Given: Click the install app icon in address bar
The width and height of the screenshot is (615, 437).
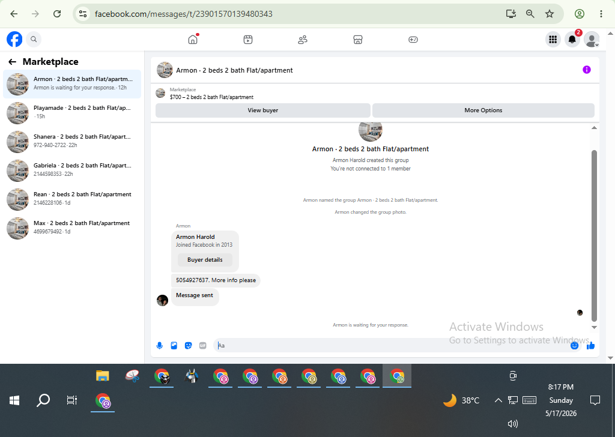Looking at the screenshot, I should (510, 14).
